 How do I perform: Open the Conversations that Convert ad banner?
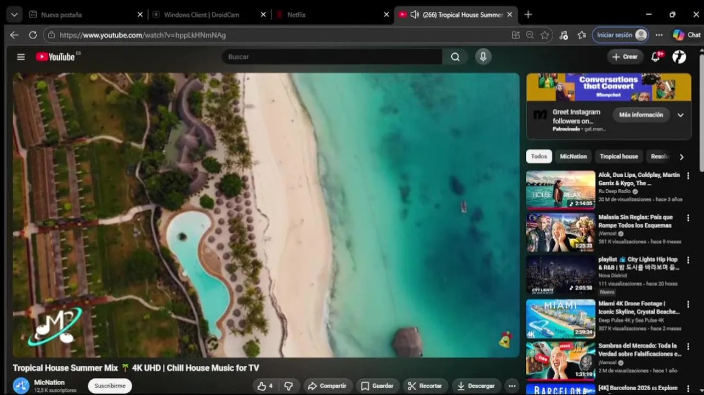click(609, 87)
